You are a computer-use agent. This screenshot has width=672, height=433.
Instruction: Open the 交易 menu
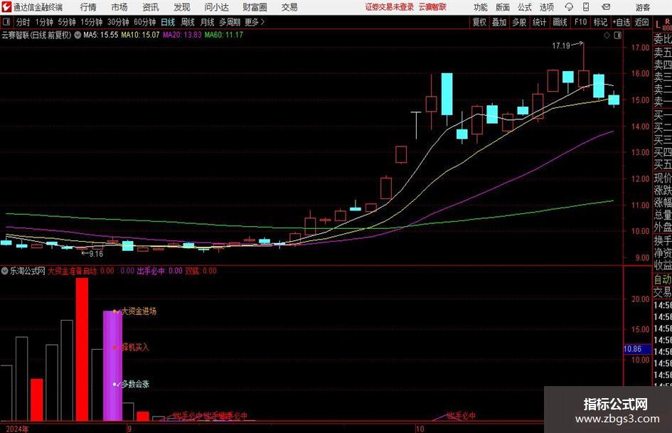coord(289,7)
